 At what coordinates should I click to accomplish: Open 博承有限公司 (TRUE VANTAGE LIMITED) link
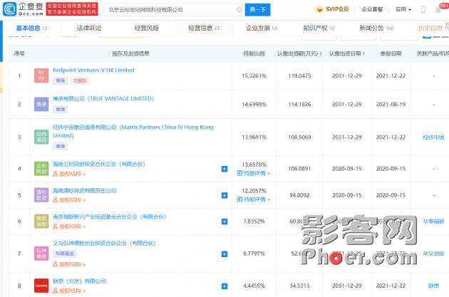pos(103,99)
